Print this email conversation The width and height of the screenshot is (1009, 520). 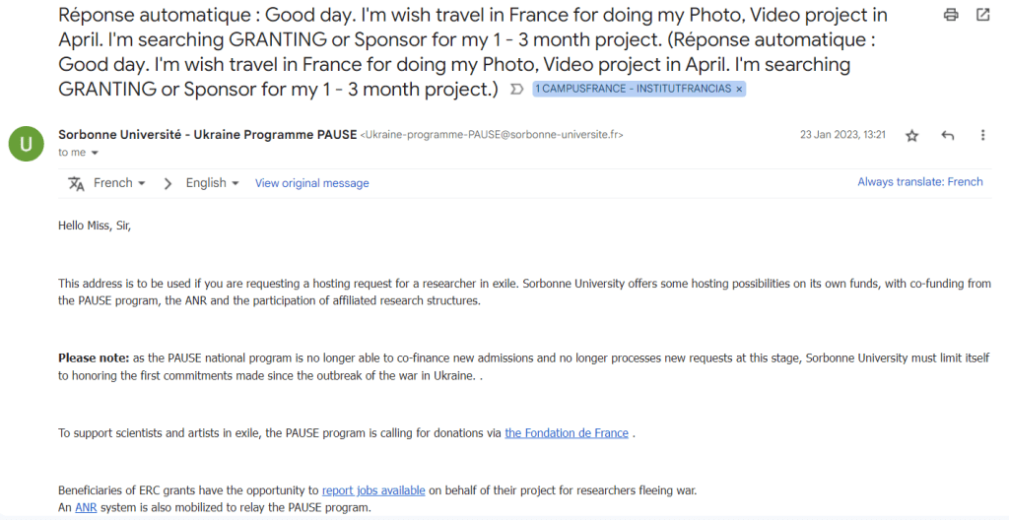click(951, 15)
